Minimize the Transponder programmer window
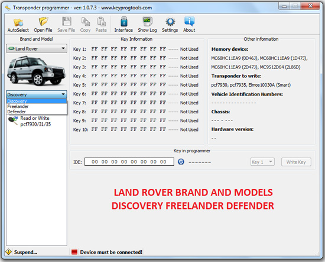 284,6
